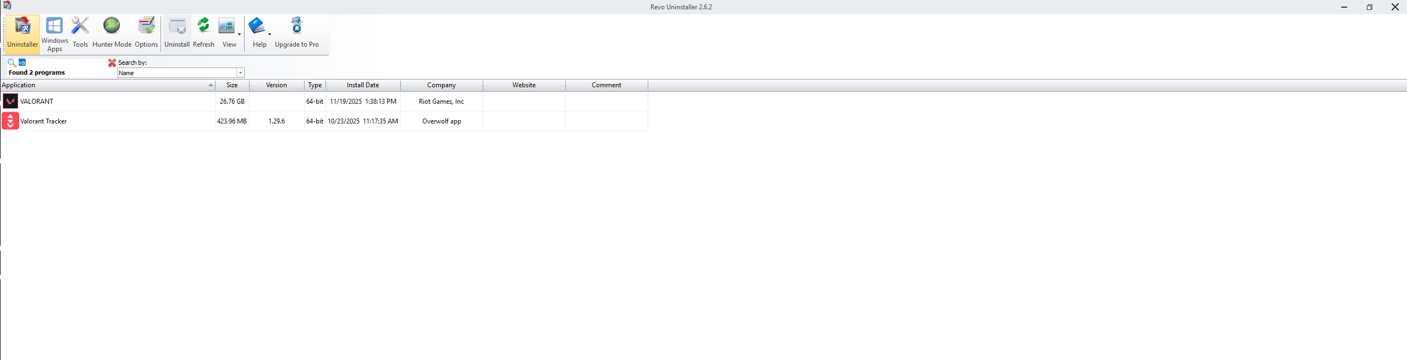
Task: Clear the search with red X
Action: click(x=112, y=63)
